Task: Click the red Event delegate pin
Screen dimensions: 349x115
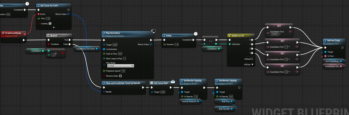Action: (38, 14)
